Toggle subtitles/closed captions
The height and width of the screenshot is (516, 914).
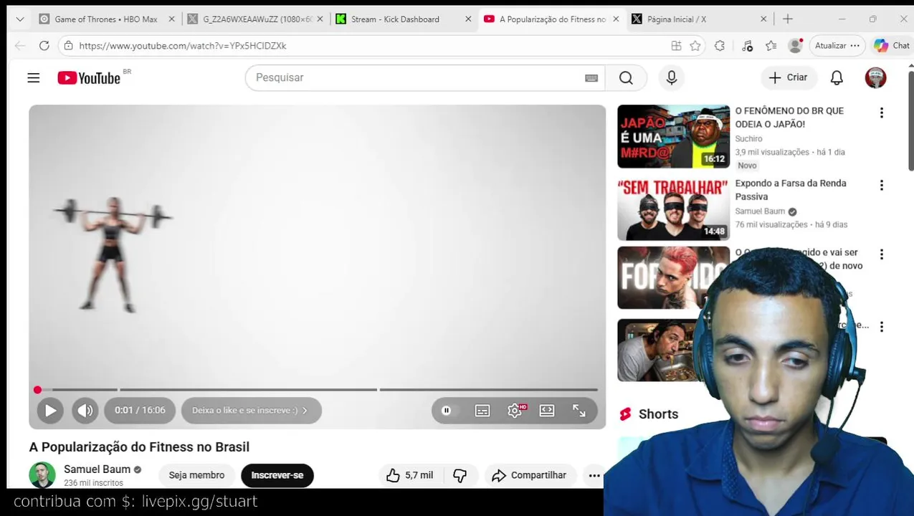(x=482, y=411)
